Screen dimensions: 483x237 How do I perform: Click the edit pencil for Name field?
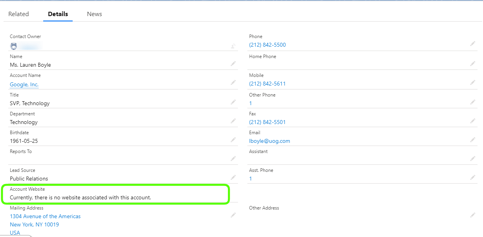click(x=233, y=64)
